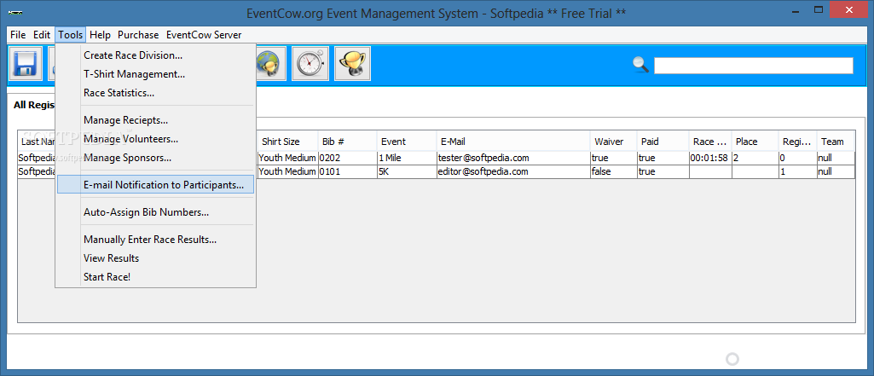Viewport: 874px width, 376px height.
Task: Sort by the Shirt Size column header
Action: 287,142
